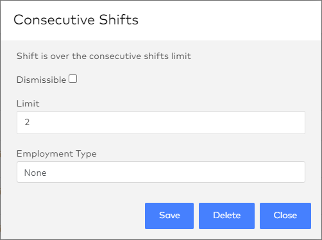Click the value 2 in Limit field

coord(27,122)
